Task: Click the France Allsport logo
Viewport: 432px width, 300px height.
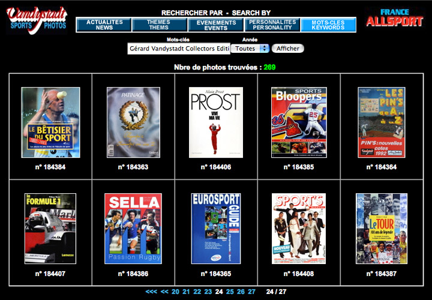Action: 395,18
